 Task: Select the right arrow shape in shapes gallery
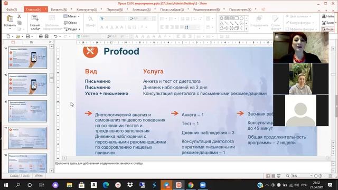click(227, 28)
